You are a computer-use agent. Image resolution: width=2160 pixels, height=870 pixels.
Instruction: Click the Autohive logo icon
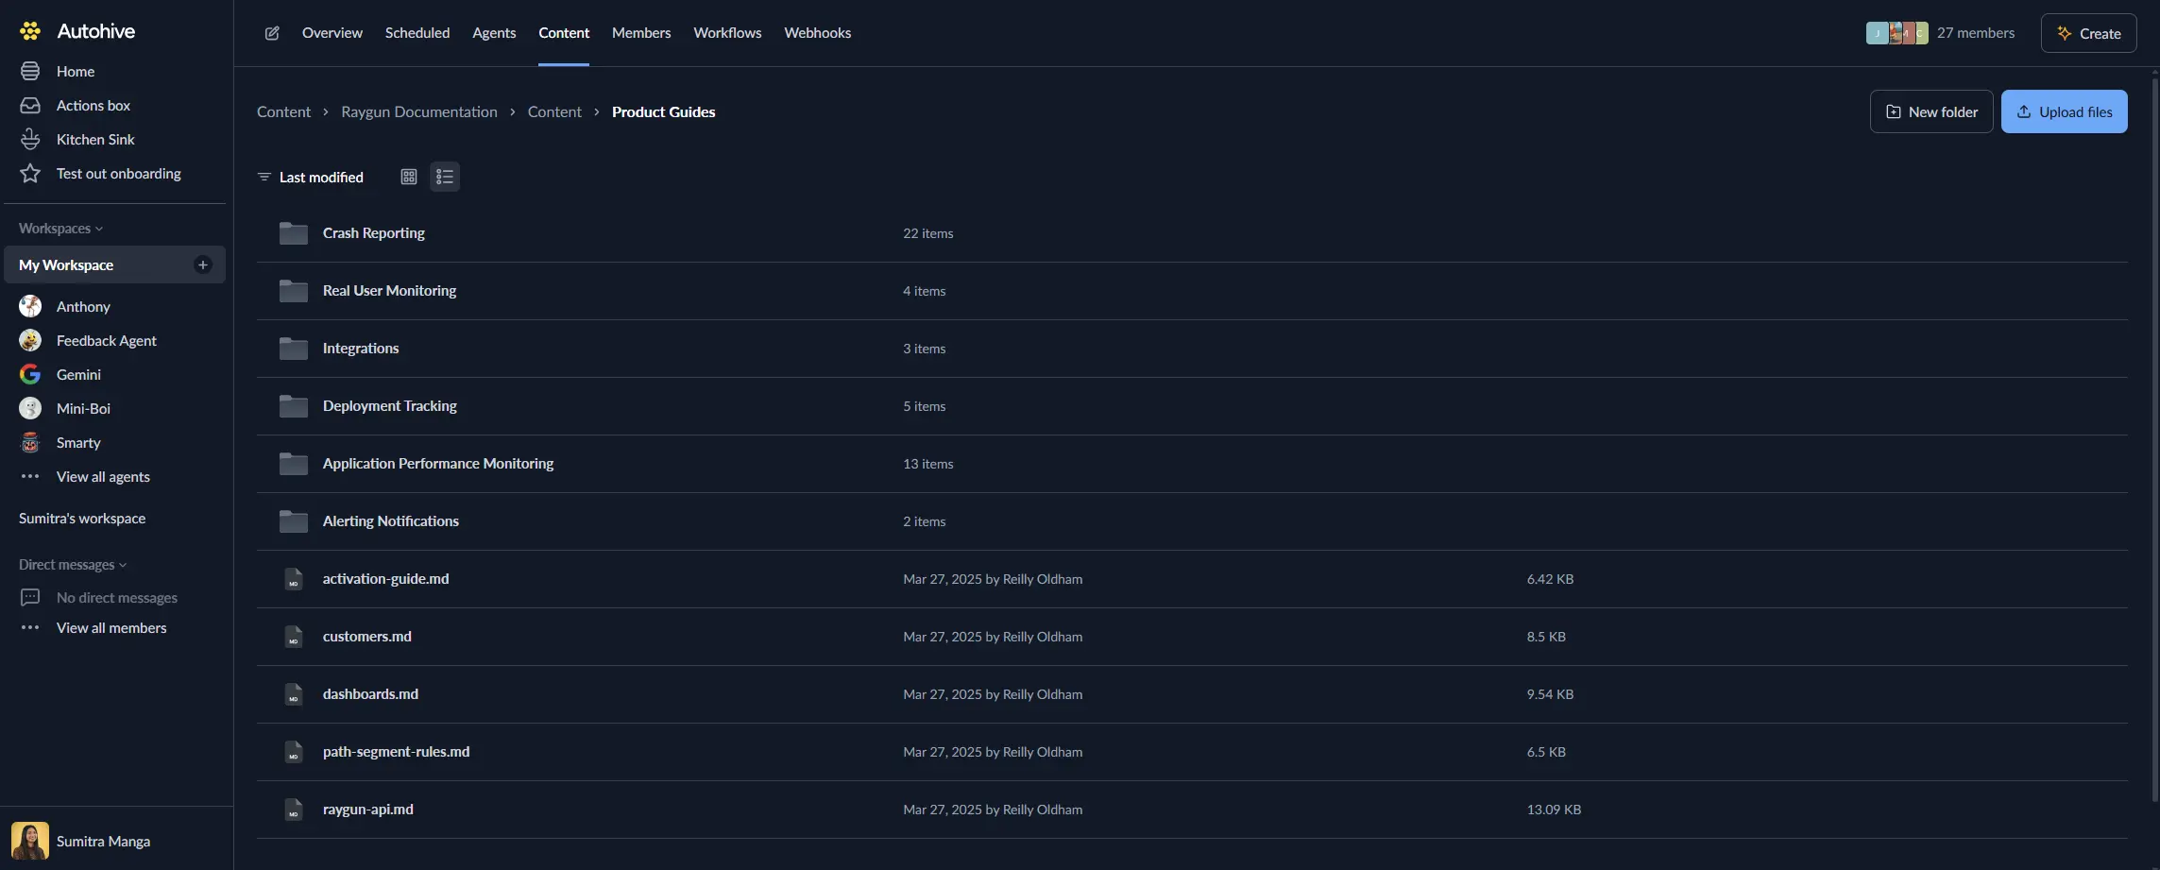pyautogui.click(x=30, y=31)
